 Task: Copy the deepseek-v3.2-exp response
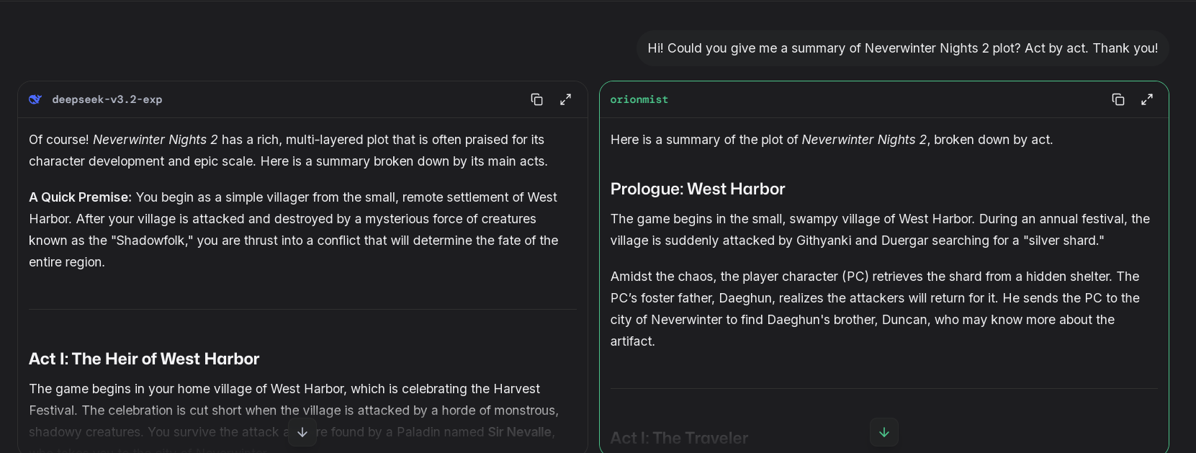[x=536, y=99]
